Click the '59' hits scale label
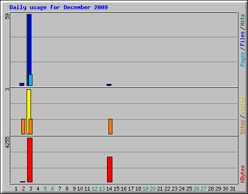 pos(7,16)
